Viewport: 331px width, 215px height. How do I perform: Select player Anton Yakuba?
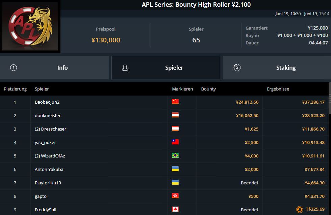pyautogui.click(x=49, y=169)
